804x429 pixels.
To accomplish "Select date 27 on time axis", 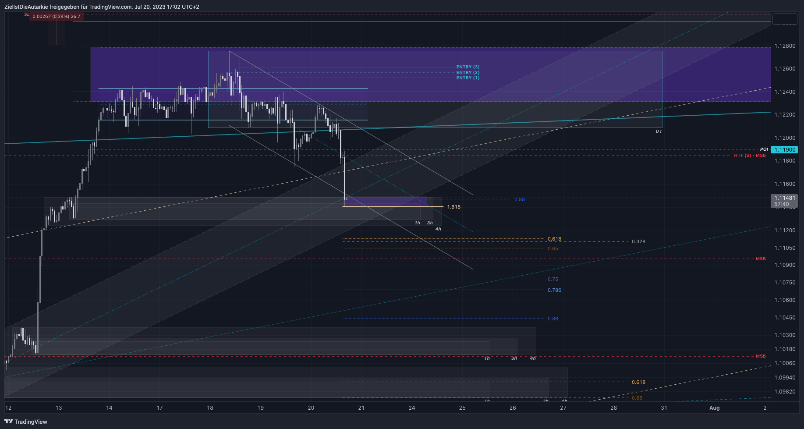I will [563, 408].
